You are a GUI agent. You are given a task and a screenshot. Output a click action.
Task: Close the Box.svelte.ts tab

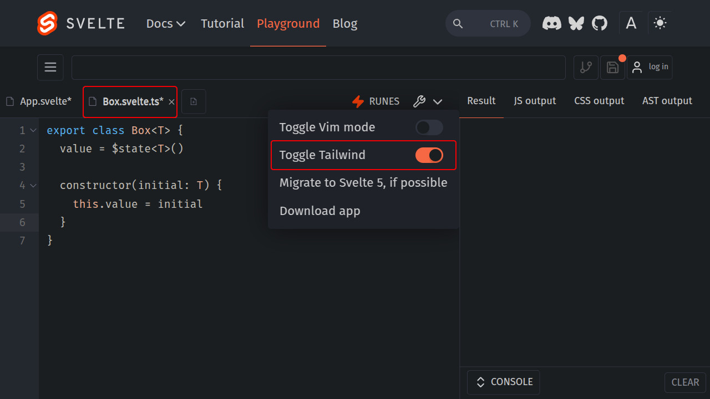click(x=171, y=102)
